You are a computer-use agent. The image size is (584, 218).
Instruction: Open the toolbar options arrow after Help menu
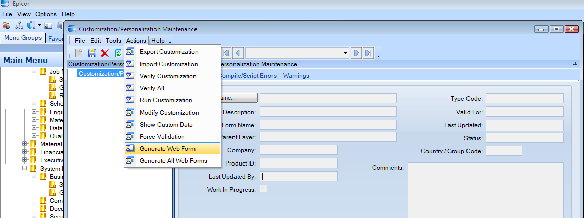pyautogui.click(x=170, y=41)
